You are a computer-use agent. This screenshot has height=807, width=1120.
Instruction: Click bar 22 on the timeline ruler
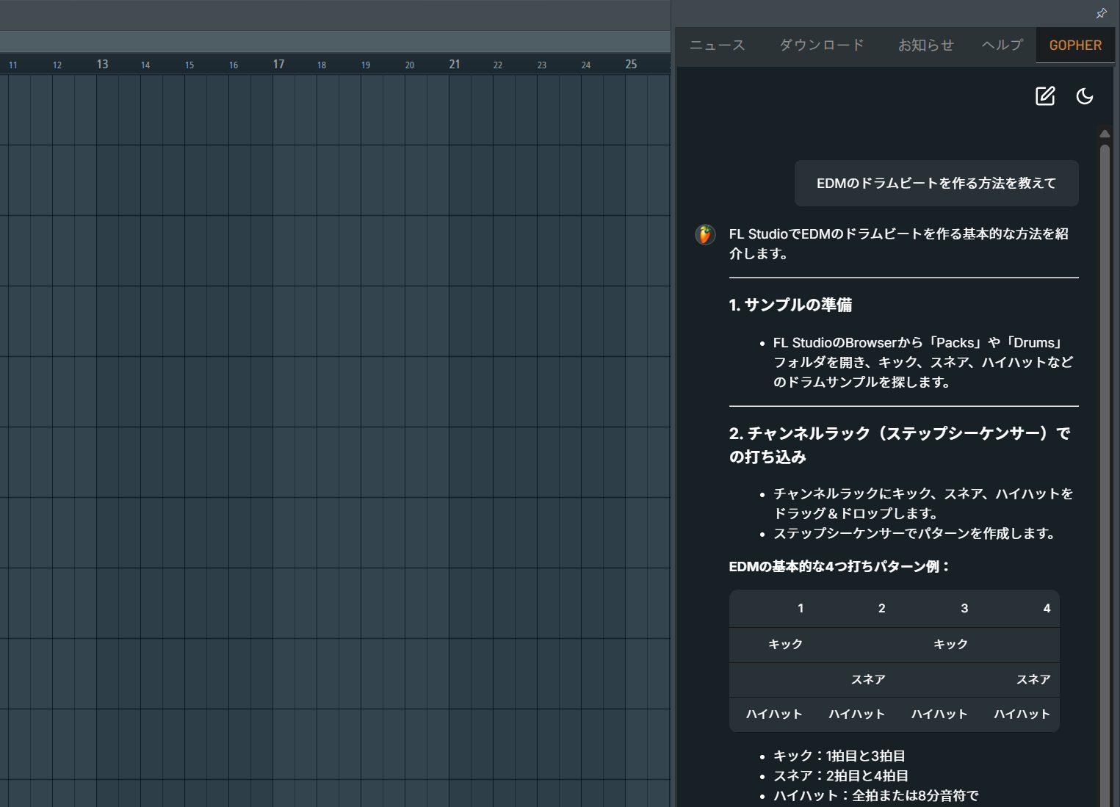pos(498,65)
